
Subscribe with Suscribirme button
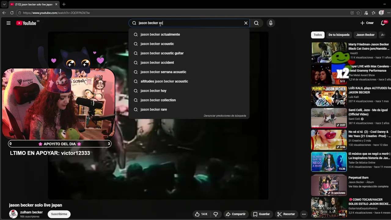(x=59, y=214)
